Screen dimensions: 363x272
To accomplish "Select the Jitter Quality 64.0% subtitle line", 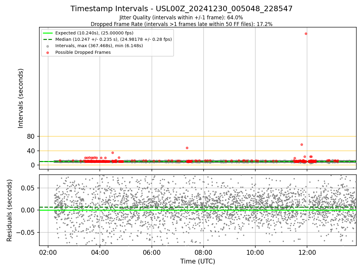I will click(x=181, y=18).
